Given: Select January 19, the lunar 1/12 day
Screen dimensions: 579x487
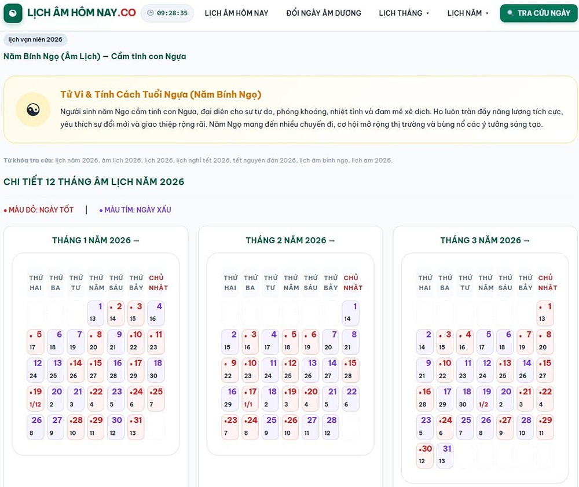Looking at the screenshot, I should (35, 398).
